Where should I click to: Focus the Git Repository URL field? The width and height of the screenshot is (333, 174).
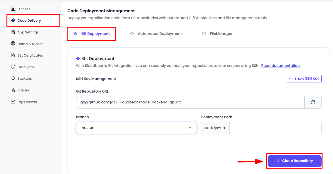pos(190,102)
